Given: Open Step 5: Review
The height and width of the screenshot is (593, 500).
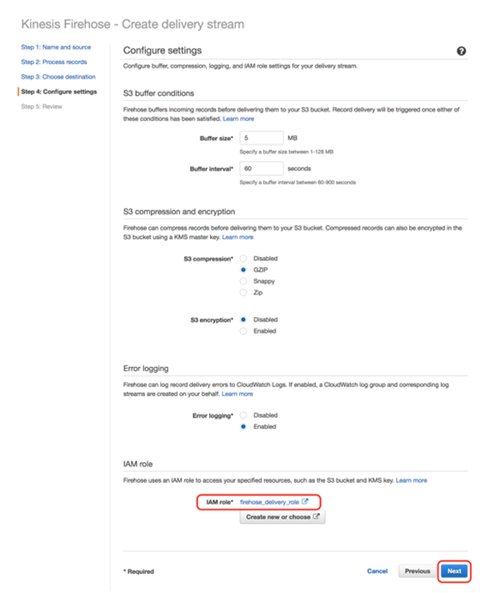Looking at the screenshot, I should 42,106.
